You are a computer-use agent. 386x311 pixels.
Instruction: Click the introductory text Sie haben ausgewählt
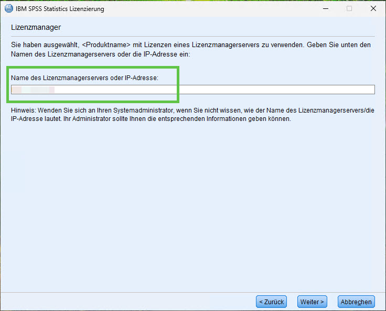[x=44, y=45]
